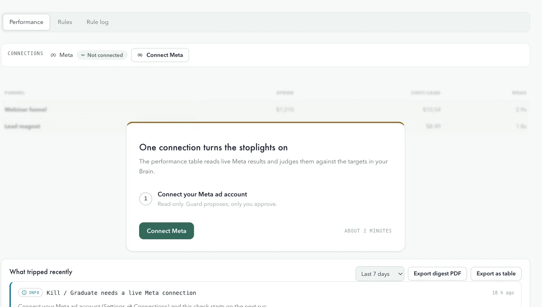
Task: Click the blurred Webinar funnel row
Action: (266, 110)
